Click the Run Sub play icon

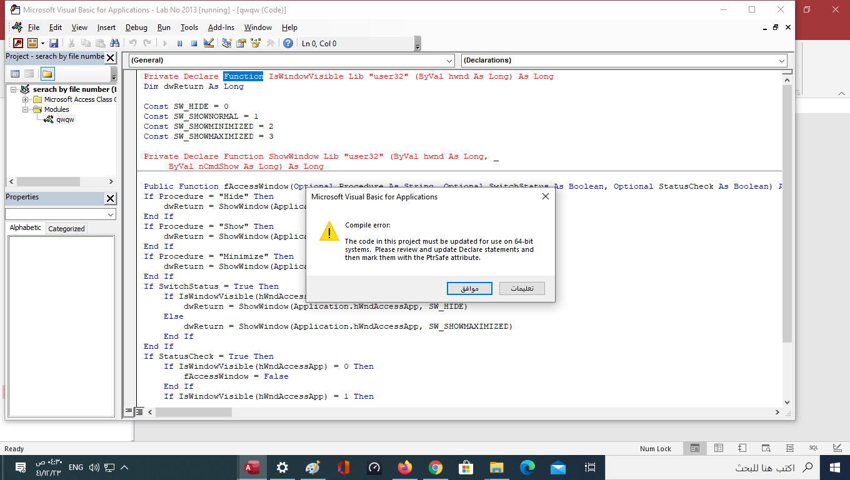pos(165,43)
